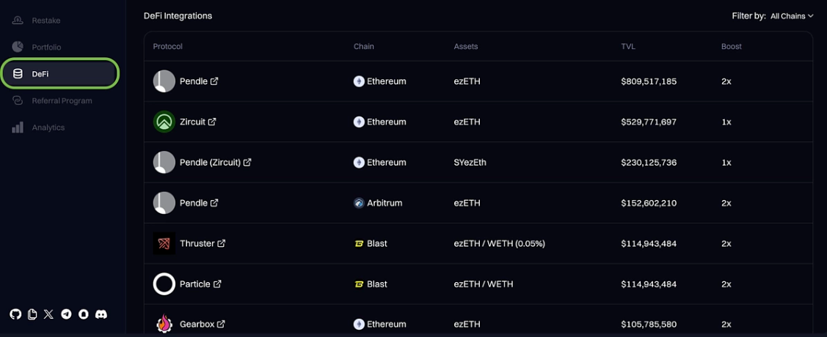Open external link icon beside Thruster
The height and width of the screenshot is (337, 827).
[x=221, y=243]
